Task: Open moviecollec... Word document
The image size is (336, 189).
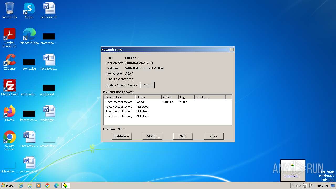Action: pyautogui.click(x=29, y=139)
